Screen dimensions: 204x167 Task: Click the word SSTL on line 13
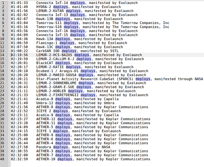114,51
